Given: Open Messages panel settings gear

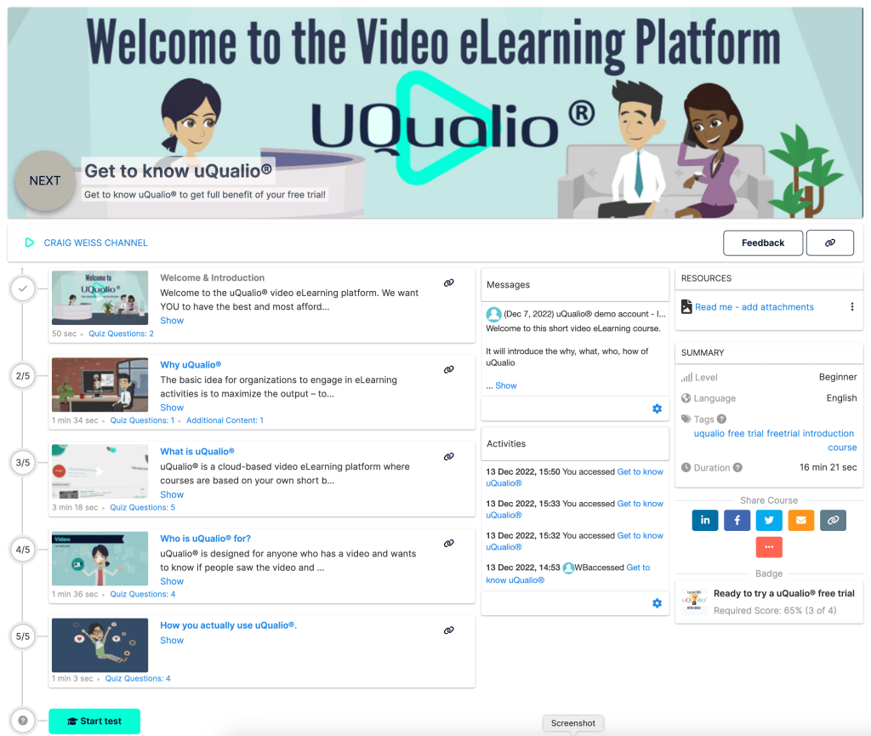Looking at the screenshot, I should tap(657, 409).
